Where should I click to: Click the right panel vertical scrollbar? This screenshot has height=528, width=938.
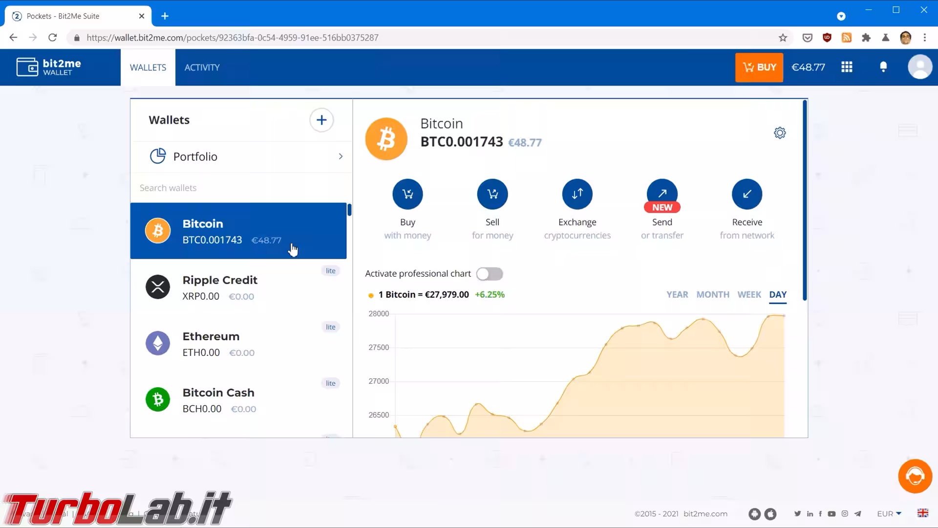coord(804,200)
